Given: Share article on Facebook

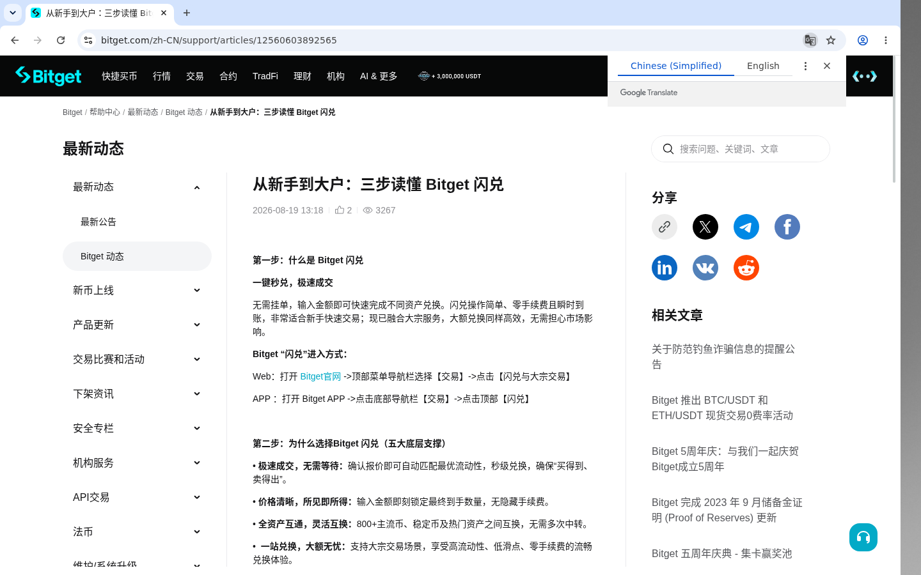Looking at the screenshot, I should pos(787,227).
